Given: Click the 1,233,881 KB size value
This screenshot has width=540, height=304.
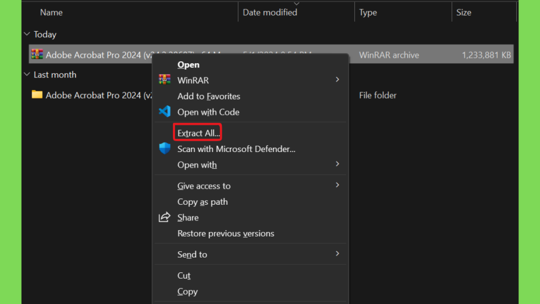Looking at the screenshot, I should click(x=486, y=55).
